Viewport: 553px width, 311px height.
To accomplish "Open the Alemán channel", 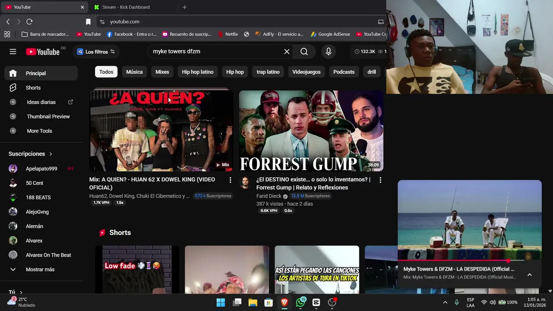I will [x=41, y=226].
